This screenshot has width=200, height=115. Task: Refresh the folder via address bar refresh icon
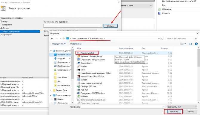click(162, 39)
